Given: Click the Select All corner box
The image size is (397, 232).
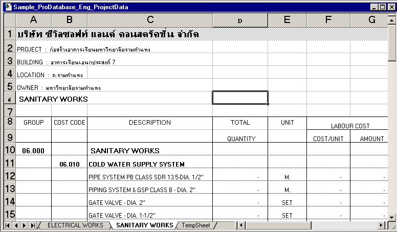Looking at the screenshot, I should [x=10, y=20].
